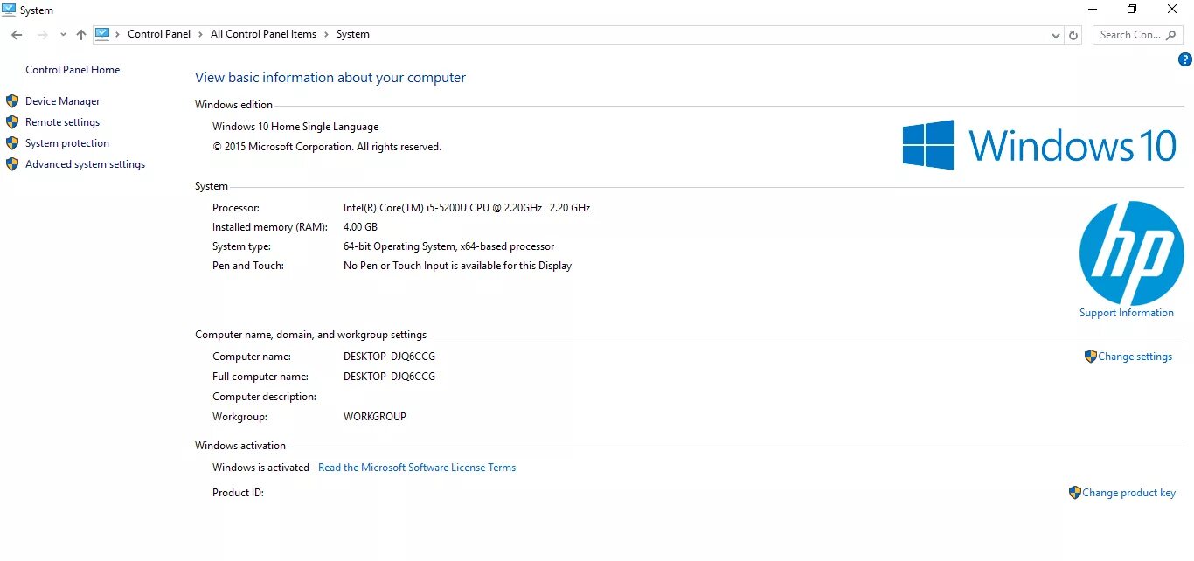Screen dimensions: 1194x561
Task: Expand chevron after Control Panel breadcrumb
Action: tap(201, 34)
